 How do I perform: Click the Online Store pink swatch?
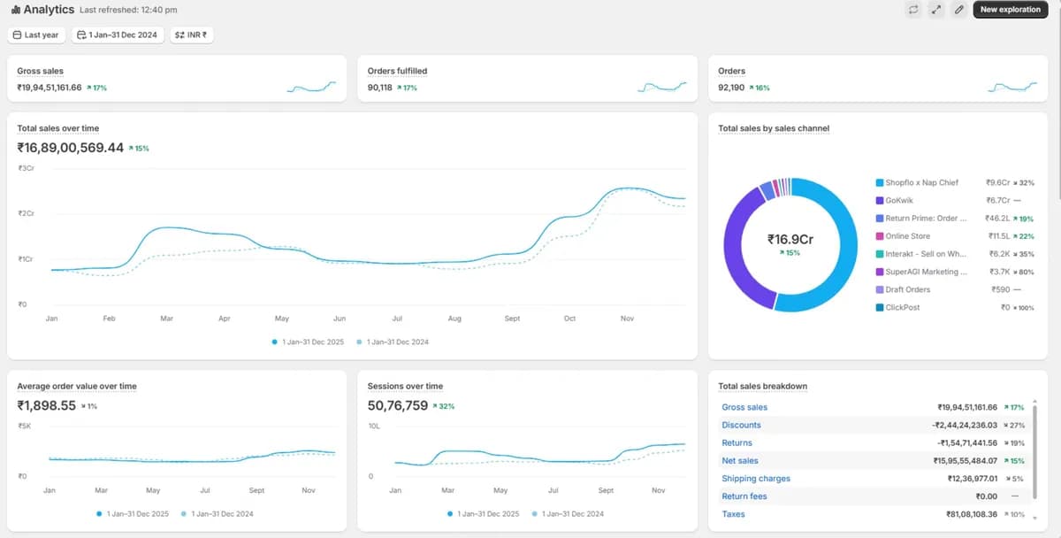[879, 236]
